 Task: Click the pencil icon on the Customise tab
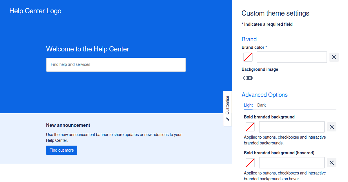click(227, 119)
